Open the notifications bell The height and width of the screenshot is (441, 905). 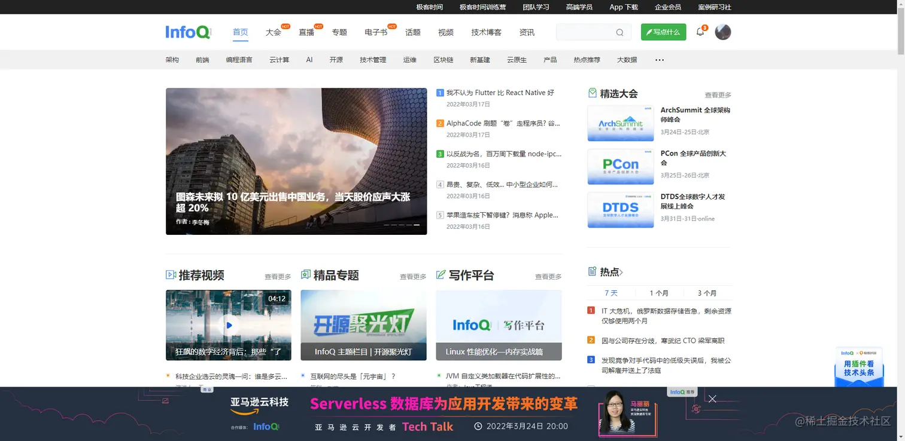(700, 32)
